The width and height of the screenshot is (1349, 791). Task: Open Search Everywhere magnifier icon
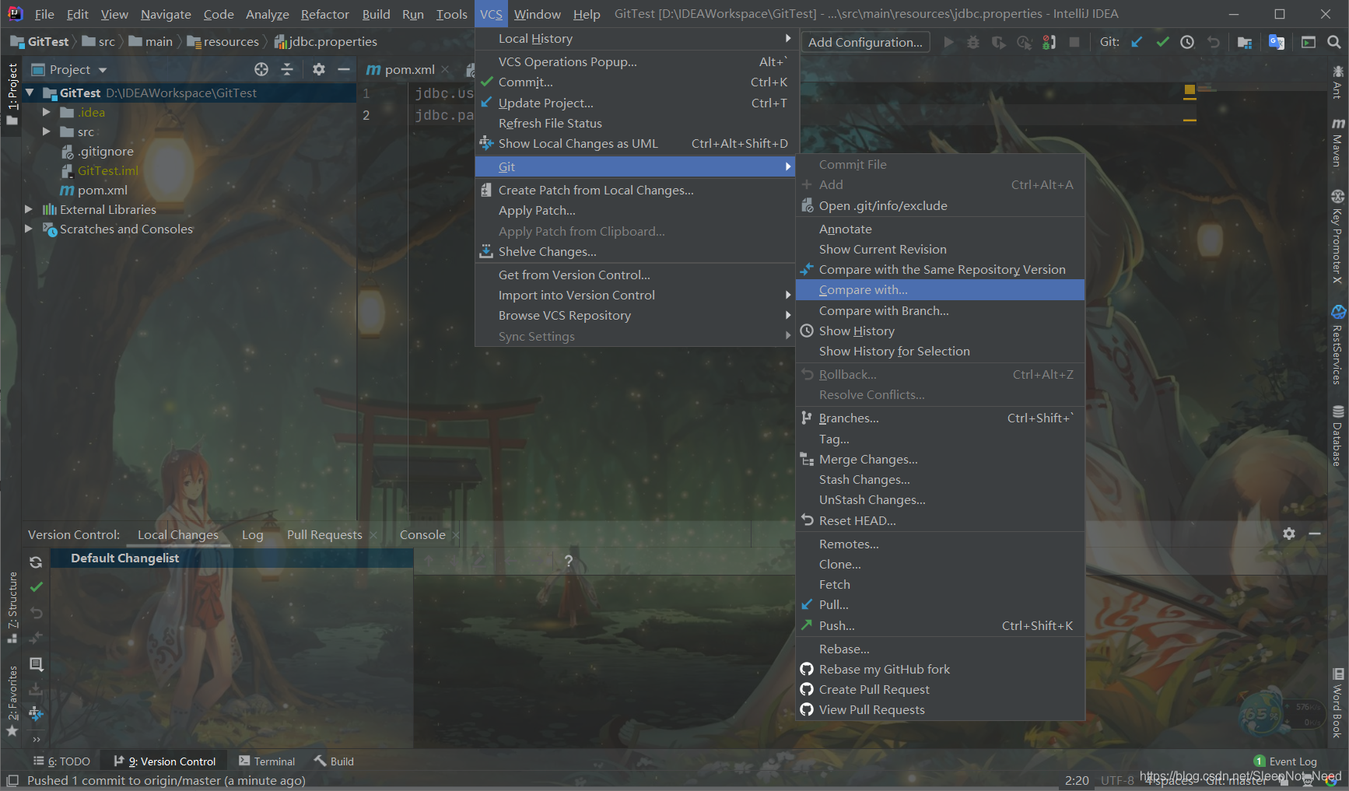(x=1334, y=42)
